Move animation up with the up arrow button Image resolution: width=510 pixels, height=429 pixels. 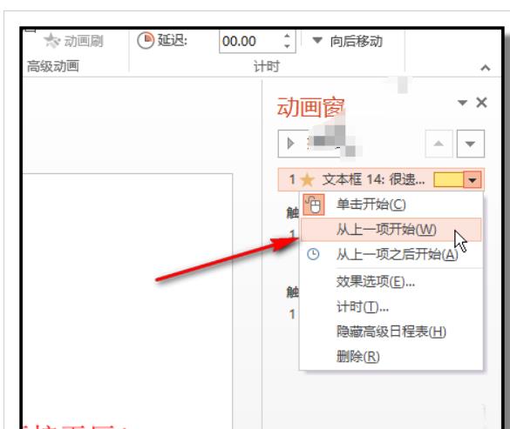pos(439,144)
